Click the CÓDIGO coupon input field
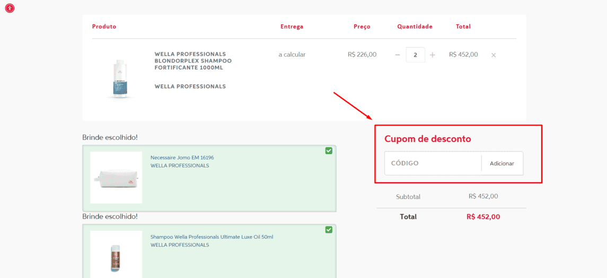607x278 pixels. 433,163
